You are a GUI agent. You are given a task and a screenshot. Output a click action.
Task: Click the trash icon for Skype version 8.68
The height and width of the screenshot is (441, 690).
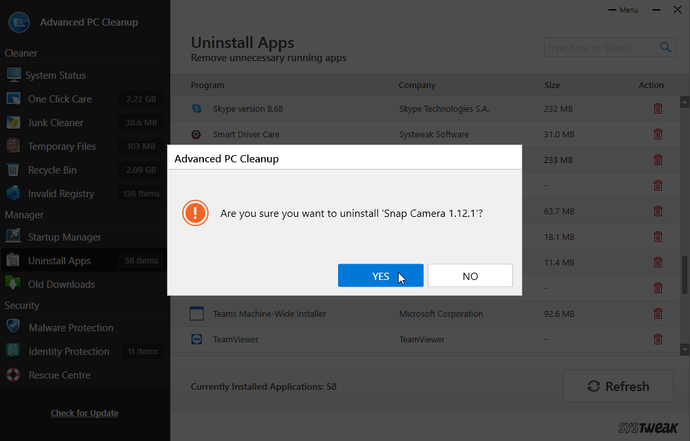(x=657, y=109)
